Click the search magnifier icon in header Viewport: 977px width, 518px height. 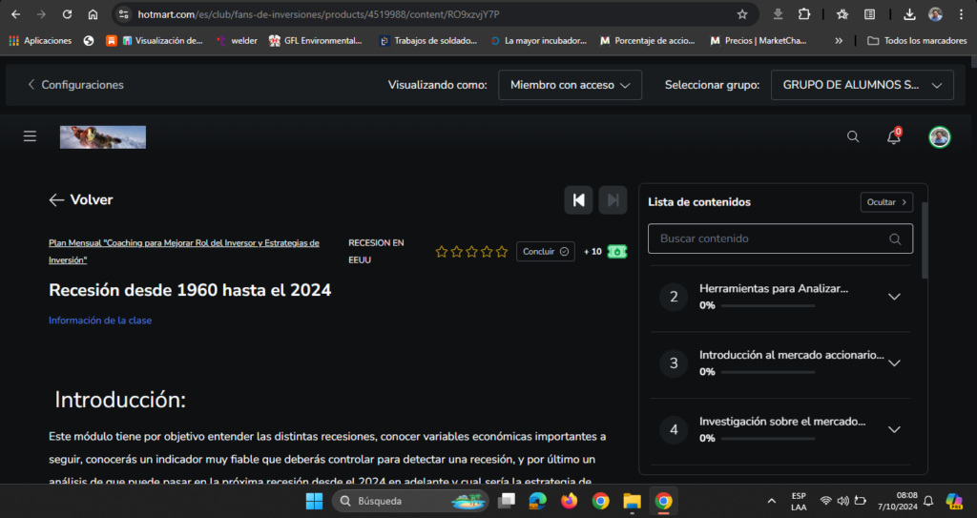click(x=853, y=136)
